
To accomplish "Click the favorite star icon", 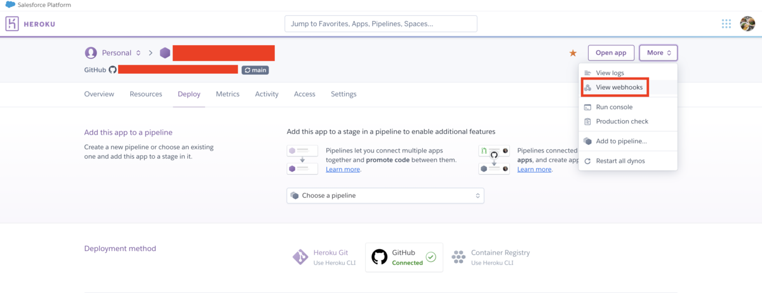I will [x=573, y=53].
